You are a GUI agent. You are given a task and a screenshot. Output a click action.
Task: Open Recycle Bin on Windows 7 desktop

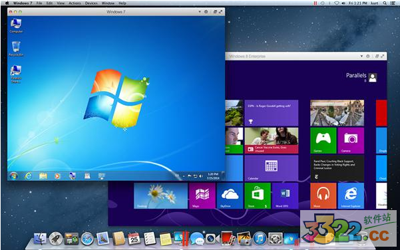coord(16,49)
